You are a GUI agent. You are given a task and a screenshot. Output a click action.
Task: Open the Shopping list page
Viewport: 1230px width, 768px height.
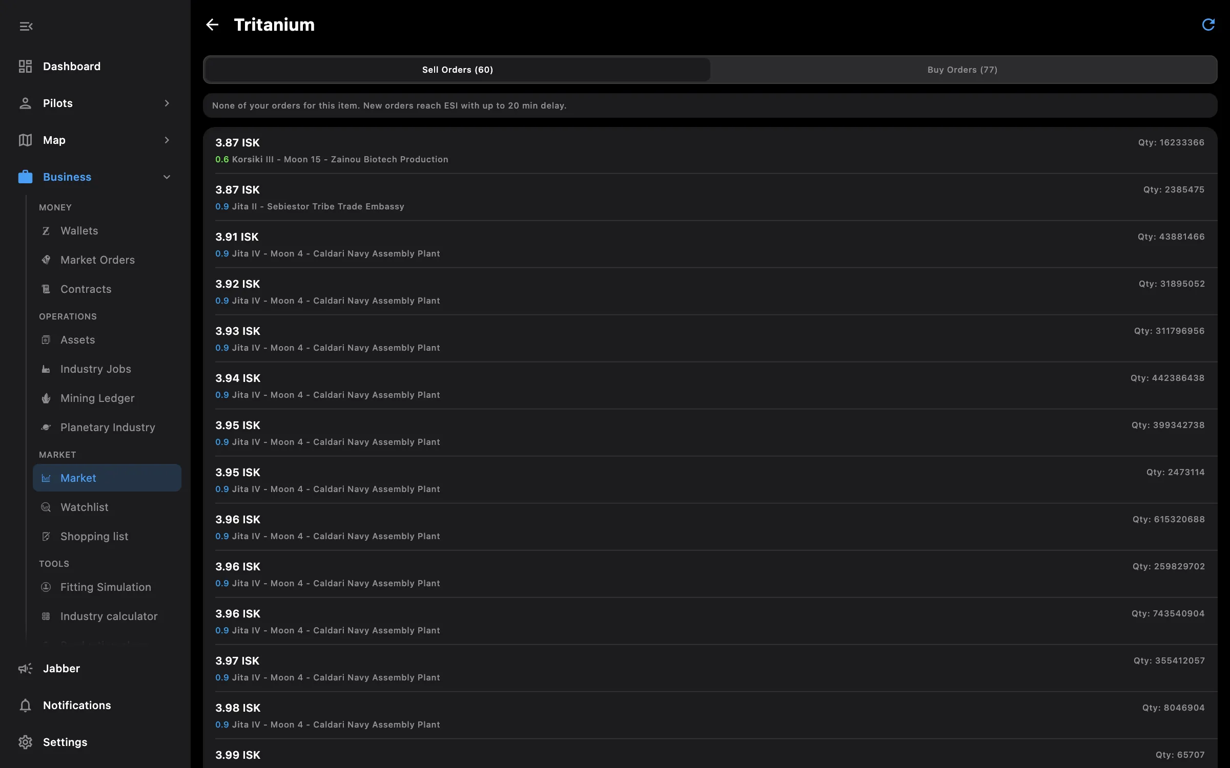tap(107, 536)
